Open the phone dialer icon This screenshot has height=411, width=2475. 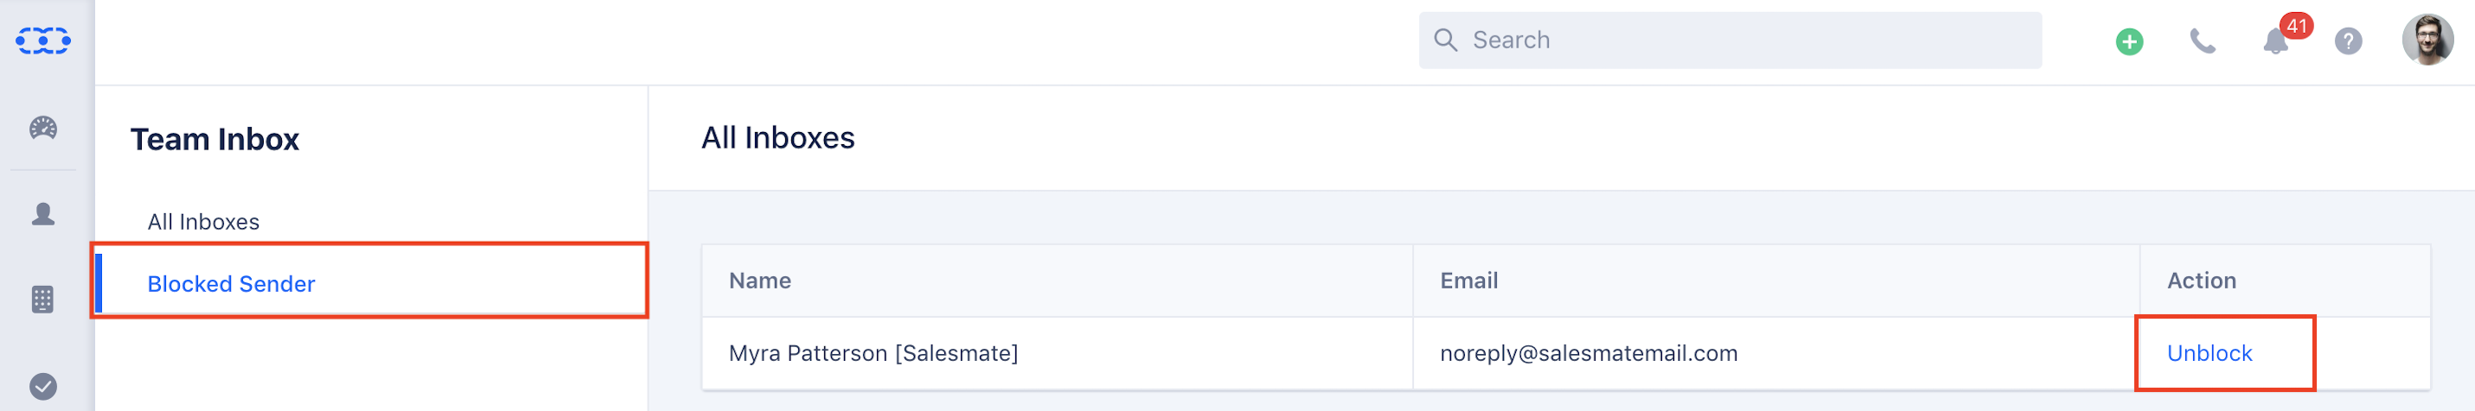(2202, 41)
